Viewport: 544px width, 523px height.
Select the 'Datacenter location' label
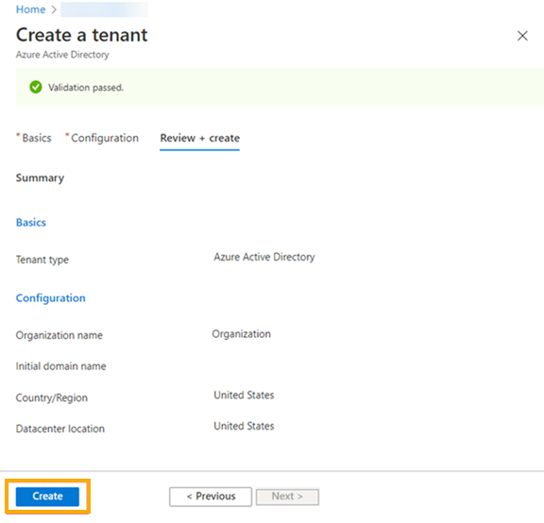[x=60, y=429]
